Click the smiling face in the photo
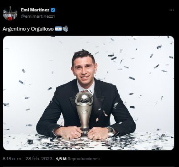This screenshot has height=167, width=179. pyautogui.click(x=83, y=69)
